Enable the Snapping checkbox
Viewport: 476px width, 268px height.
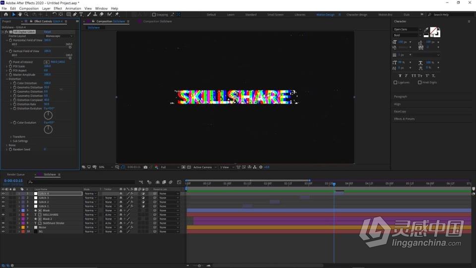click(154, 14)
